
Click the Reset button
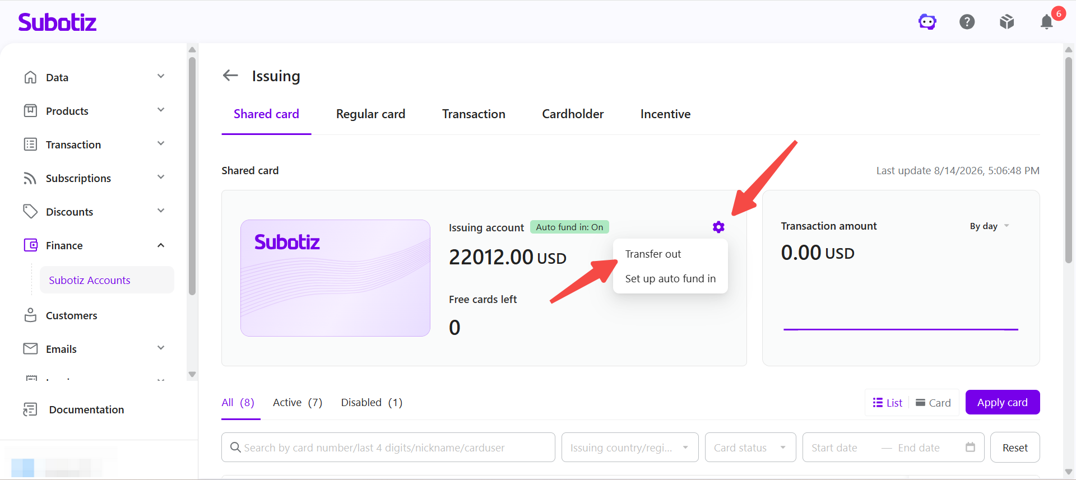[x=1015, y=448]
